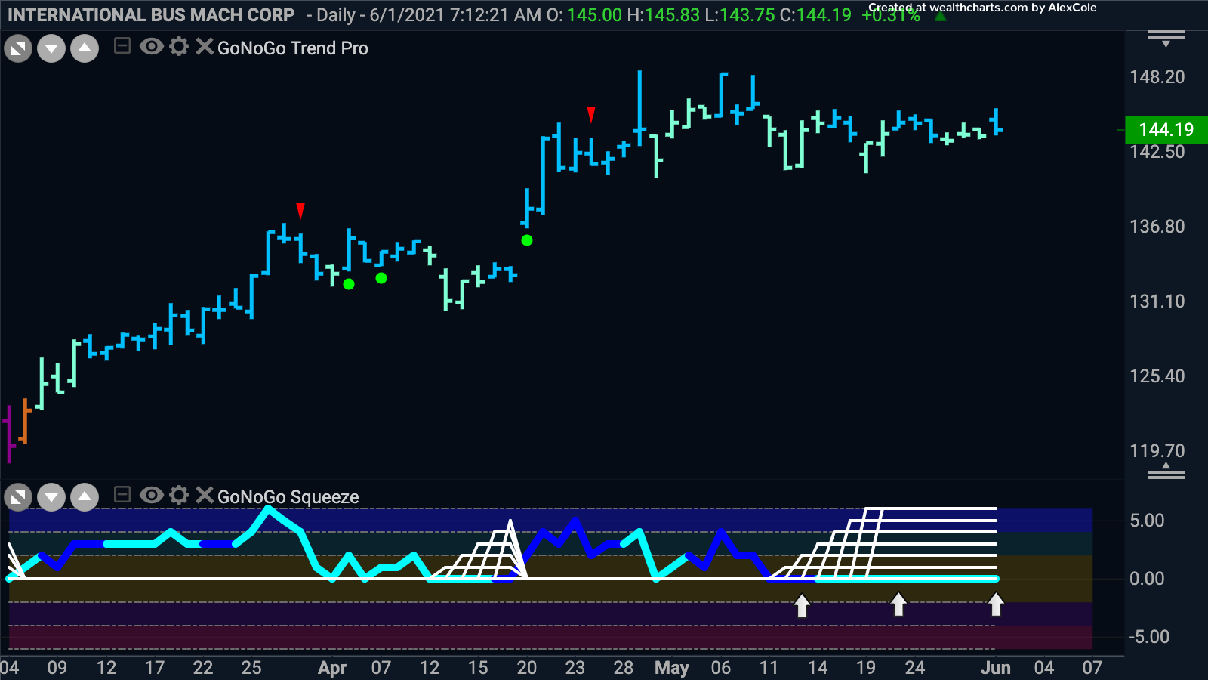This screenshot has height=680, width=1208.
Task: Click the bottom price-scale scroll-up handle
Action: (x=1166, y=471)
